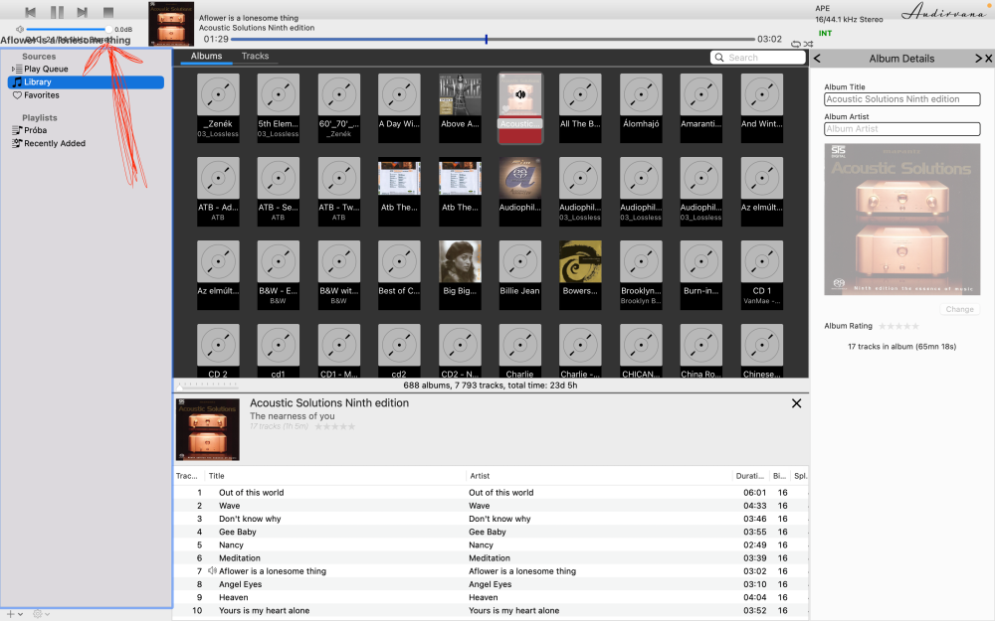Switch to the Albums tab
Viewport: 995px width, 621px height.
coord(206,57)
